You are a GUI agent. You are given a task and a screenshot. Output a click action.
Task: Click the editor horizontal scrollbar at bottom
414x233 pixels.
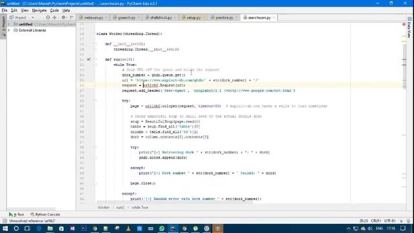(x=174, y=203)
